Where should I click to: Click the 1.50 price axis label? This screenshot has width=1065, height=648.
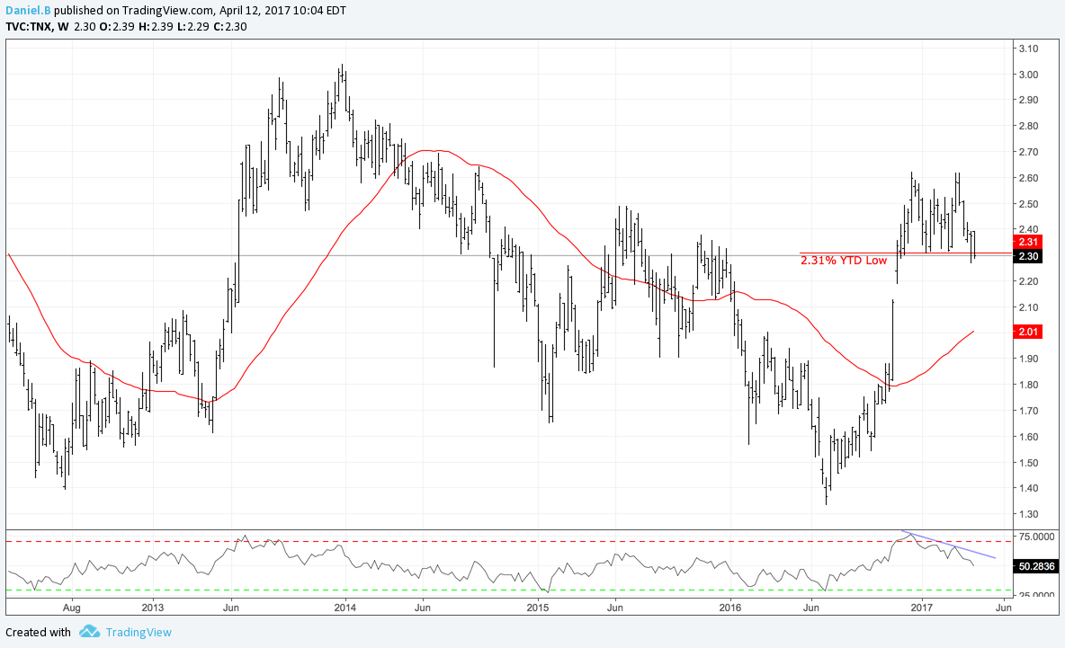[x=1027, y=463]
